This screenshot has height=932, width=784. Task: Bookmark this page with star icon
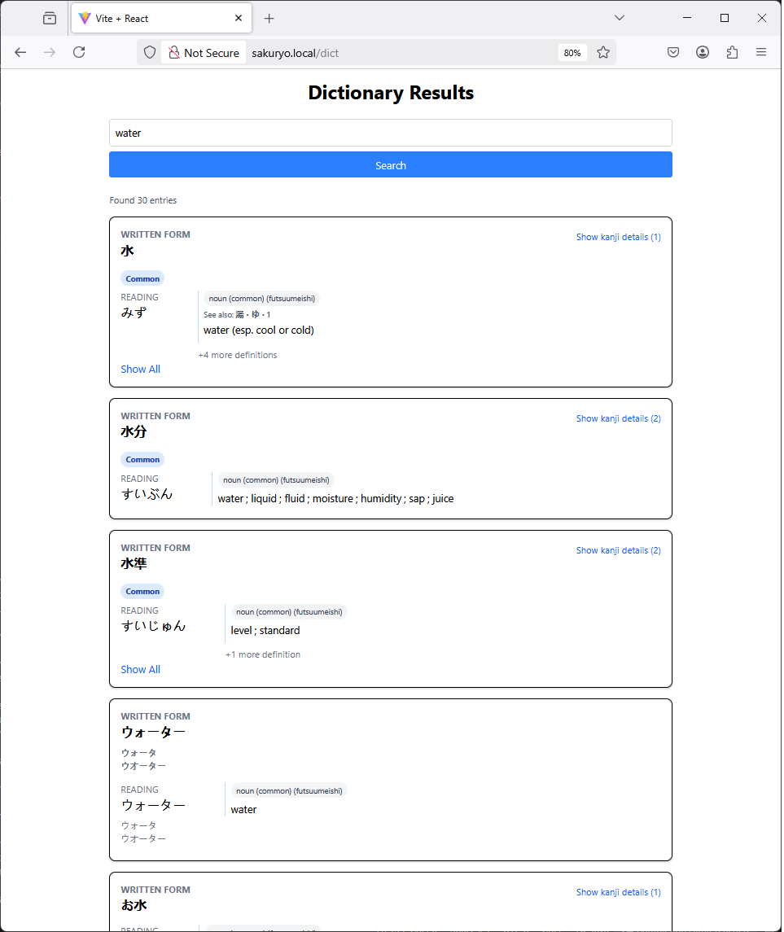point(603,52)
